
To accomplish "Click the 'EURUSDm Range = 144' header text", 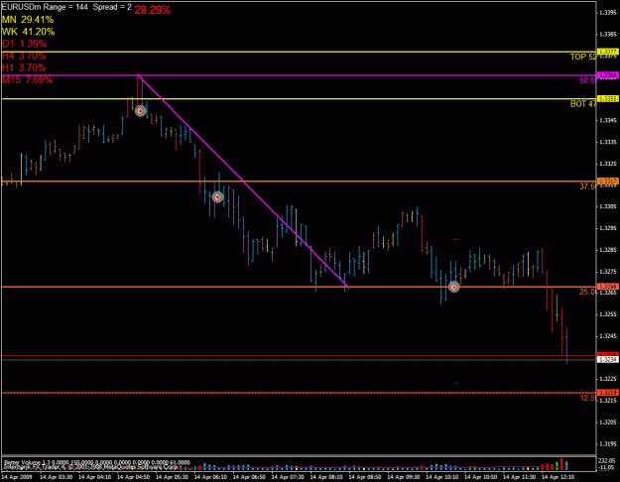I will point(45,7).
